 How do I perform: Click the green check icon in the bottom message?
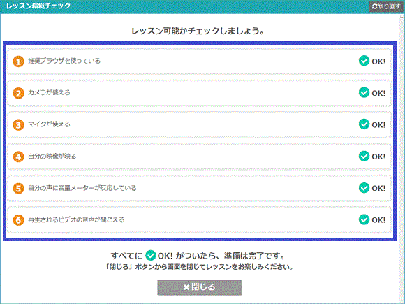tap(151, 255)
